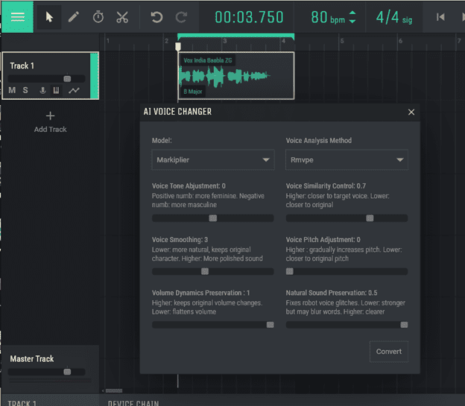
Task: Select the scissors cut tool
Action: [123, 17]
